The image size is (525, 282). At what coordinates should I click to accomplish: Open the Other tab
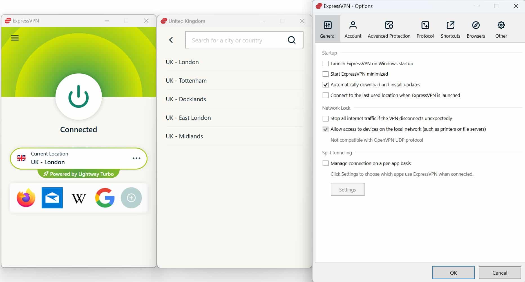(501, 29)
